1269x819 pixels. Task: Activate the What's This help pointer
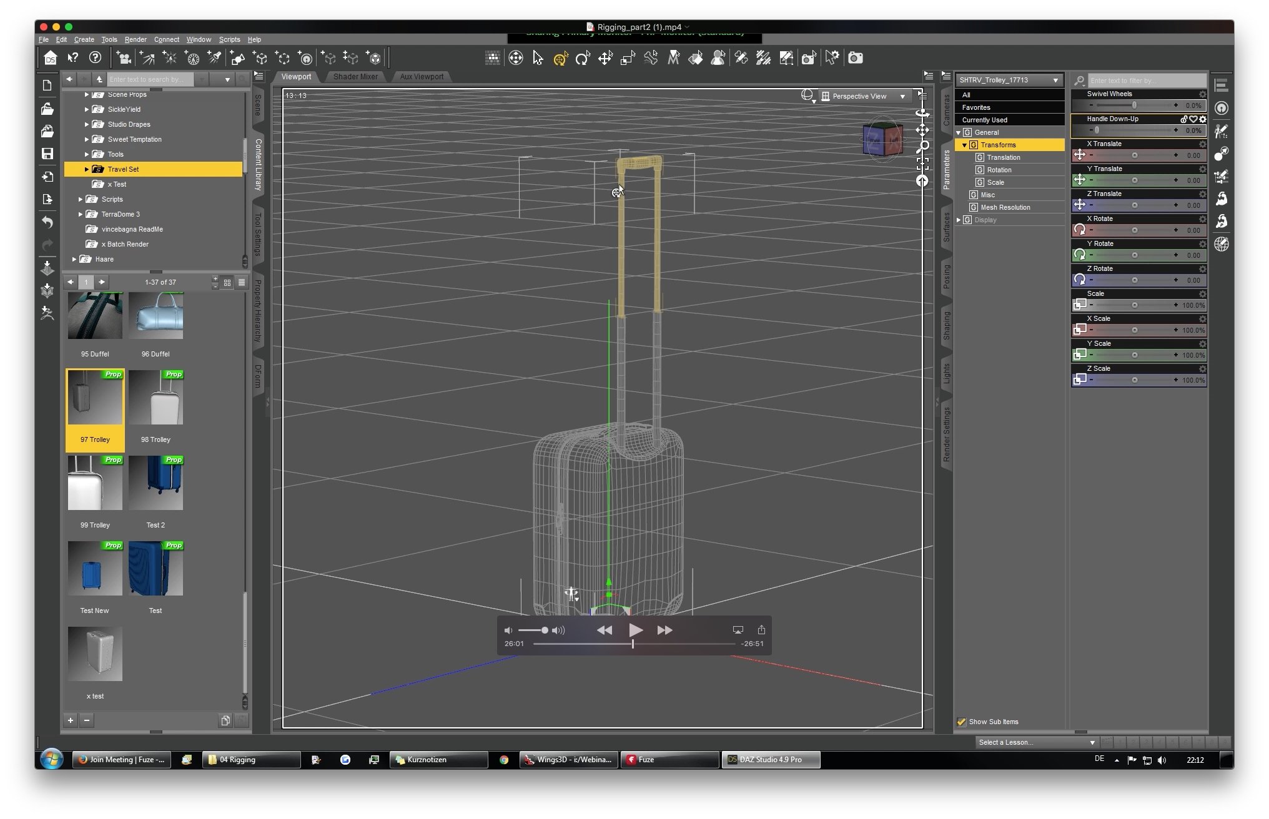[x=73, y=58]
